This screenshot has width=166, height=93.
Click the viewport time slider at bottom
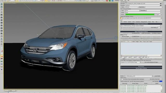click(x=10, y=91)
